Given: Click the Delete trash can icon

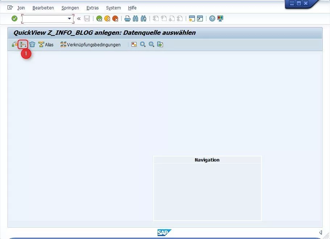Looking at the screenshot, I should (x=32, y=45).
